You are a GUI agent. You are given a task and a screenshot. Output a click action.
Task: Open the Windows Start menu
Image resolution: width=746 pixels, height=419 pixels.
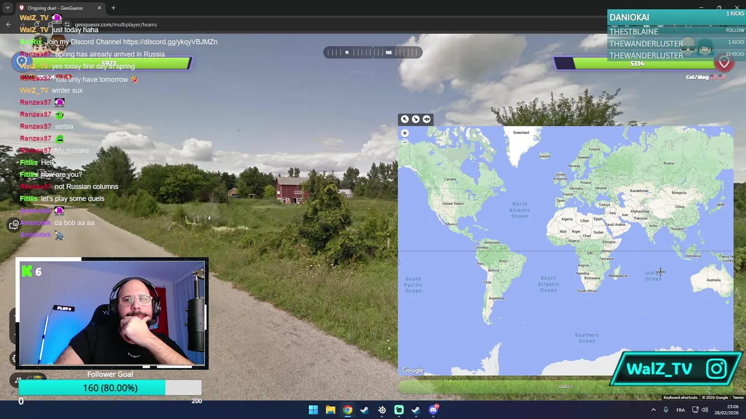(313, 410)
